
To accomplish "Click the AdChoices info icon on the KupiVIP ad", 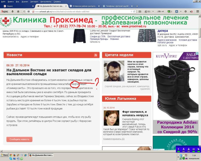I will tap(197, 53).
